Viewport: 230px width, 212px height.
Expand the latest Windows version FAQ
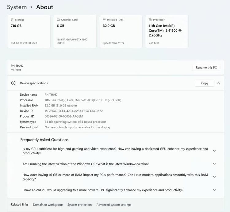pos(214,164)
